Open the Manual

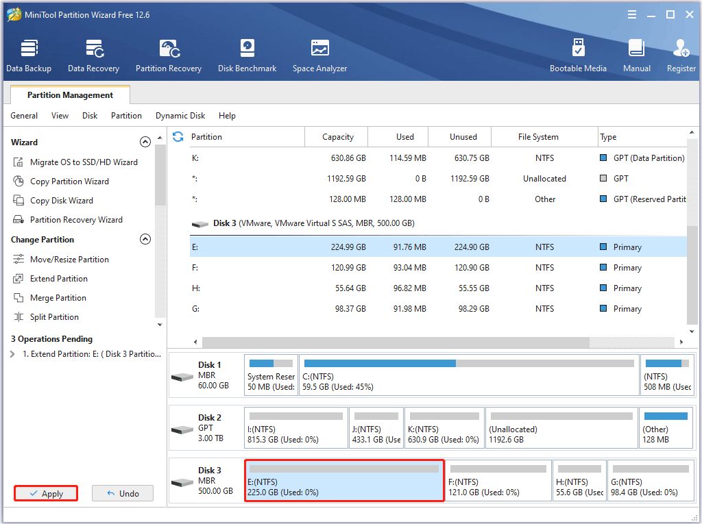point(637,55)
